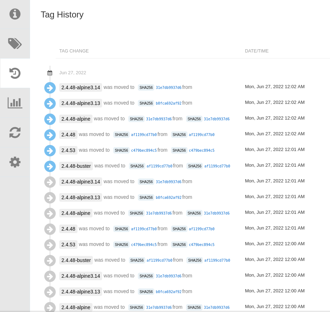Select the 2.4.48-buster tag label

76,166
